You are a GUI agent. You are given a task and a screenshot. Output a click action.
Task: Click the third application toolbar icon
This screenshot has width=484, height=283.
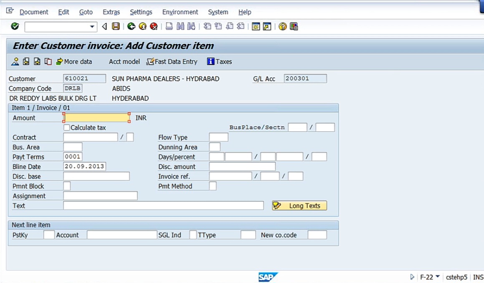(x=37, y=62)
